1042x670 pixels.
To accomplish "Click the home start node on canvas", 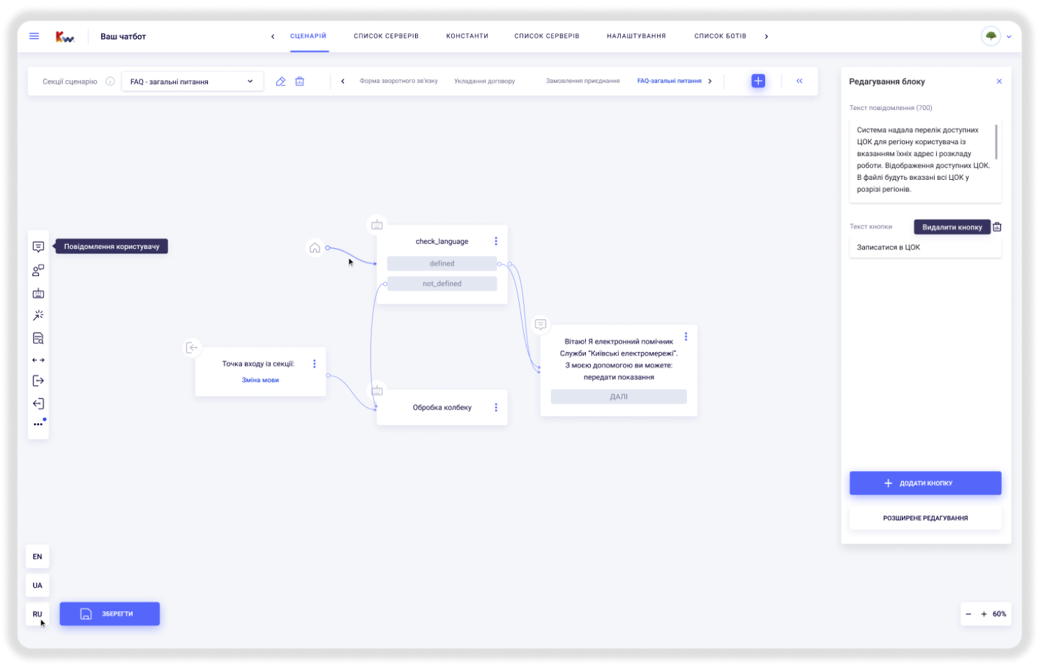I will coord(315,247).
